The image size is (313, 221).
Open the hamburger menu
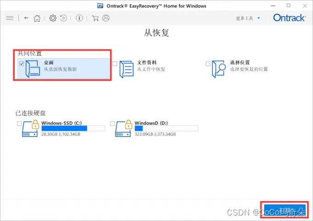[10, 18]
